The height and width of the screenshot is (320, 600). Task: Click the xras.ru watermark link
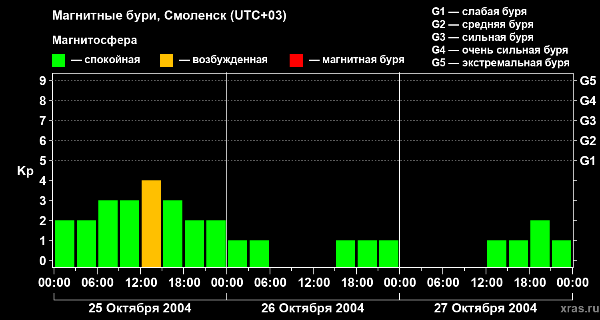578,308
